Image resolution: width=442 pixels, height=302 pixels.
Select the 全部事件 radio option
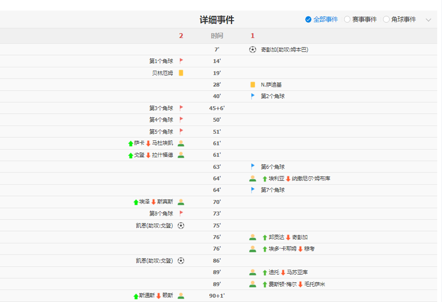pos(309,20)
